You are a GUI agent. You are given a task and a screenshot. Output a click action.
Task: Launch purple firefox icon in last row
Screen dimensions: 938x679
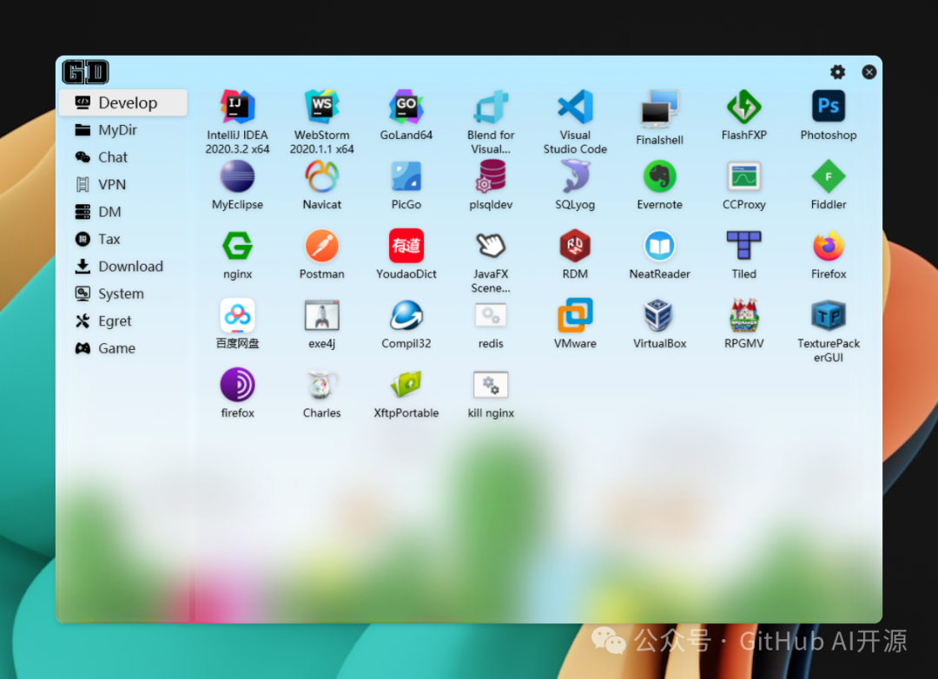coord(237,385)
